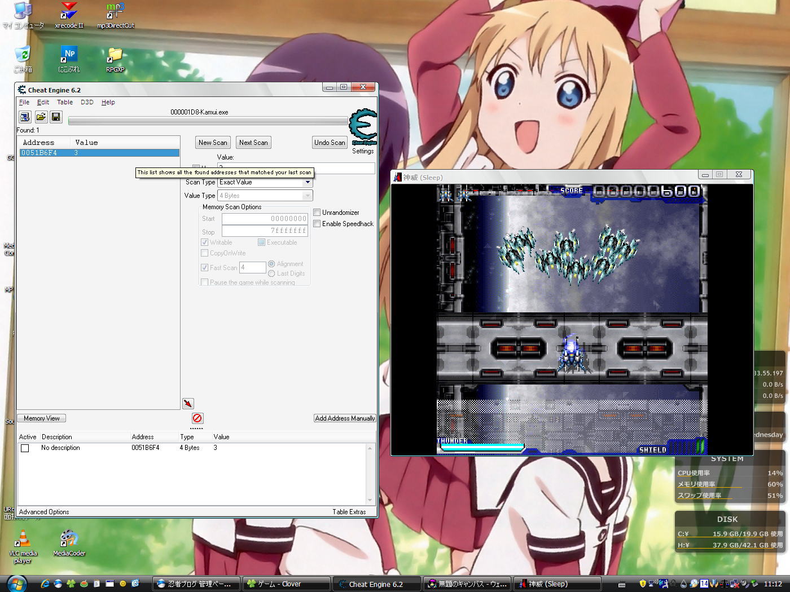Open Advanced Options at the bottom left
Image resolution: width=790 pixels, height=592 pixels.
point(44,512)
